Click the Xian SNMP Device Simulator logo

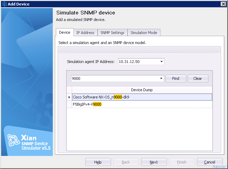(29, 142)
